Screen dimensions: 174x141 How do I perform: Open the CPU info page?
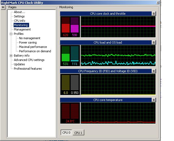tap(20, 21)
